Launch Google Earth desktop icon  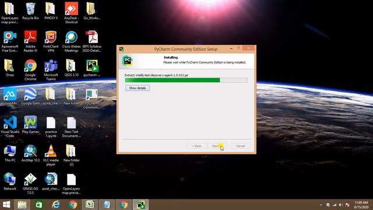(x=30, y=96)
